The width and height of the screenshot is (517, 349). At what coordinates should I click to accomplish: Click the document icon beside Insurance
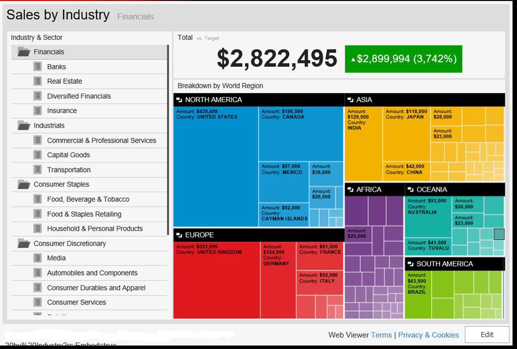(37, 110)
